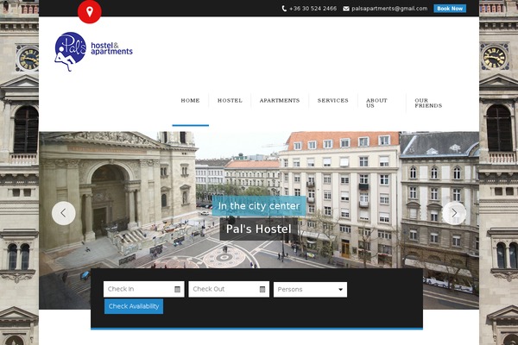Open the Check In calendar icon
The width and height of the screenshot is (518, 345).
coord(177,289)
